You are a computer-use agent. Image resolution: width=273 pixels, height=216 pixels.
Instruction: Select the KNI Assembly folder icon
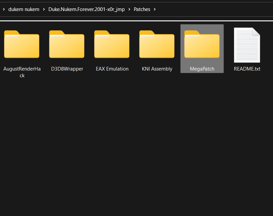click(157, 44)
